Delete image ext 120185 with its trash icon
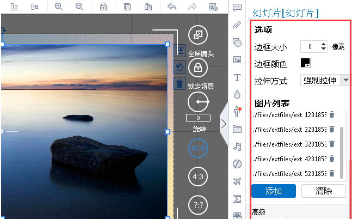The height and width of the screenshot is (219, 352). pyautogui.click(x=332, y=114)
